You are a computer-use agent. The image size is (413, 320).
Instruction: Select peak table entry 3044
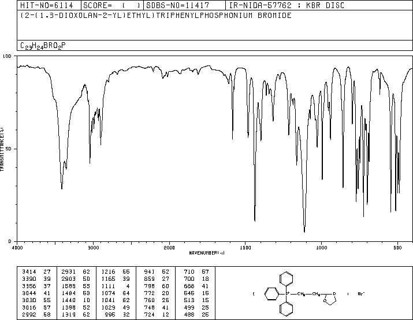coord(29,293)
